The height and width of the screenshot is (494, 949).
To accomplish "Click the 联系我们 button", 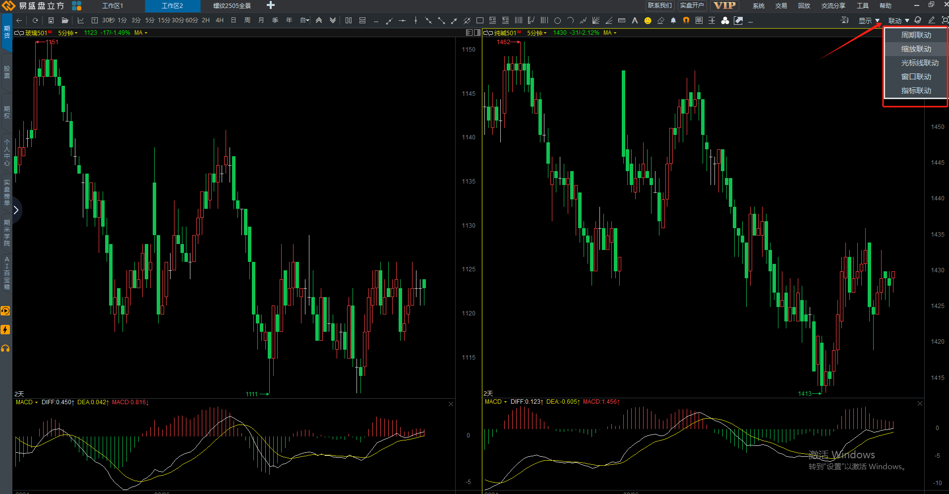I will coord(660,5).
